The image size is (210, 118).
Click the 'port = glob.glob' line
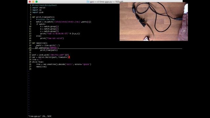50,55
